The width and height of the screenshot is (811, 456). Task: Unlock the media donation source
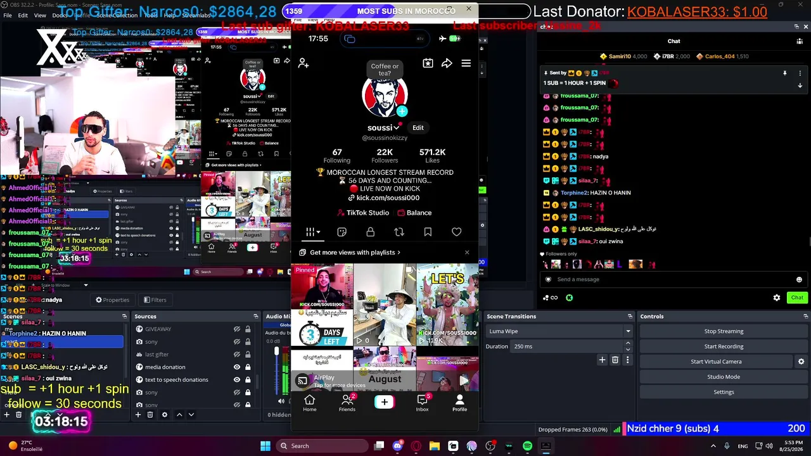tap(248, 367)
